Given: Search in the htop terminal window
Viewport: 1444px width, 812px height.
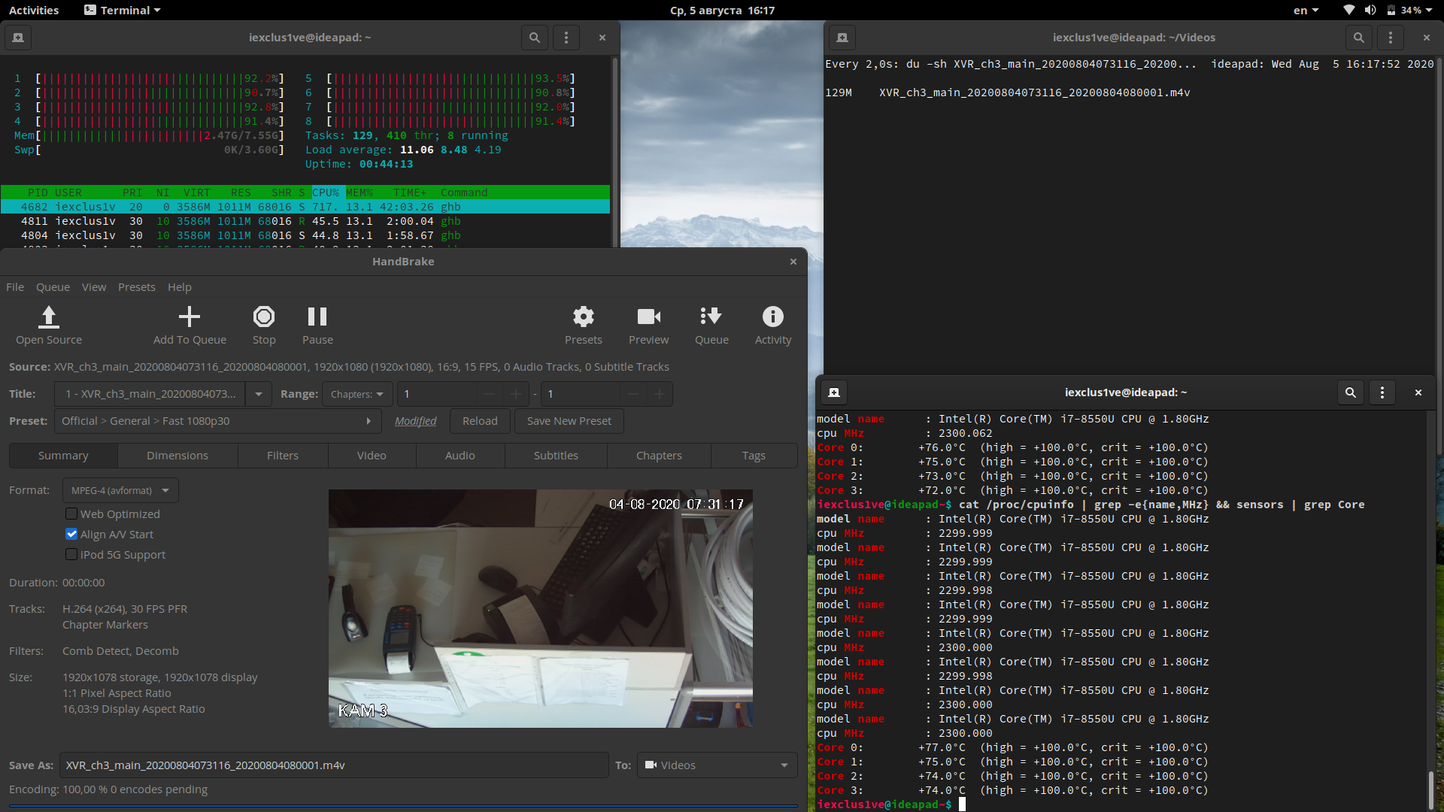Looking at the screenshot, I should tap(535, 38).
